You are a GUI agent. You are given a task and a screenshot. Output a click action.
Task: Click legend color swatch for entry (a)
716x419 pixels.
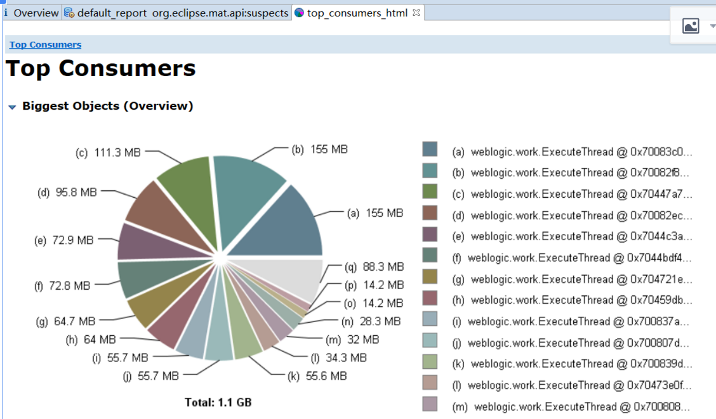pyautogui.click(x=430, y=149)
